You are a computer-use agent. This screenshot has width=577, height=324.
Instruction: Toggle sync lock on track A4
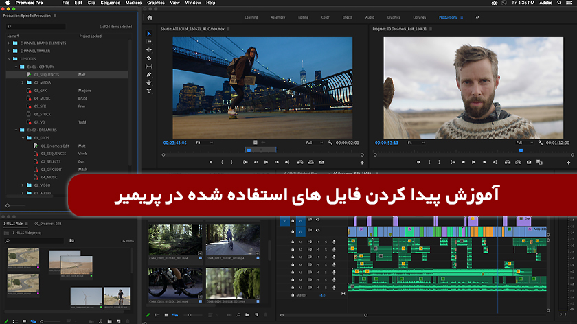[310, 265]
